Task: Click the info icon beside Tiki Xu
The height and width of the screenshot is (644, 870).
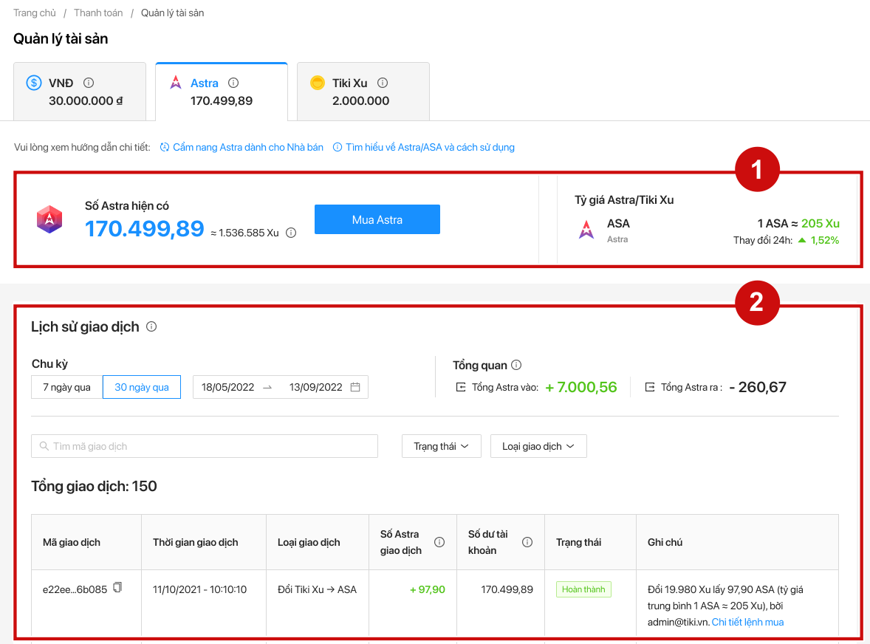Action: [383, 83]
